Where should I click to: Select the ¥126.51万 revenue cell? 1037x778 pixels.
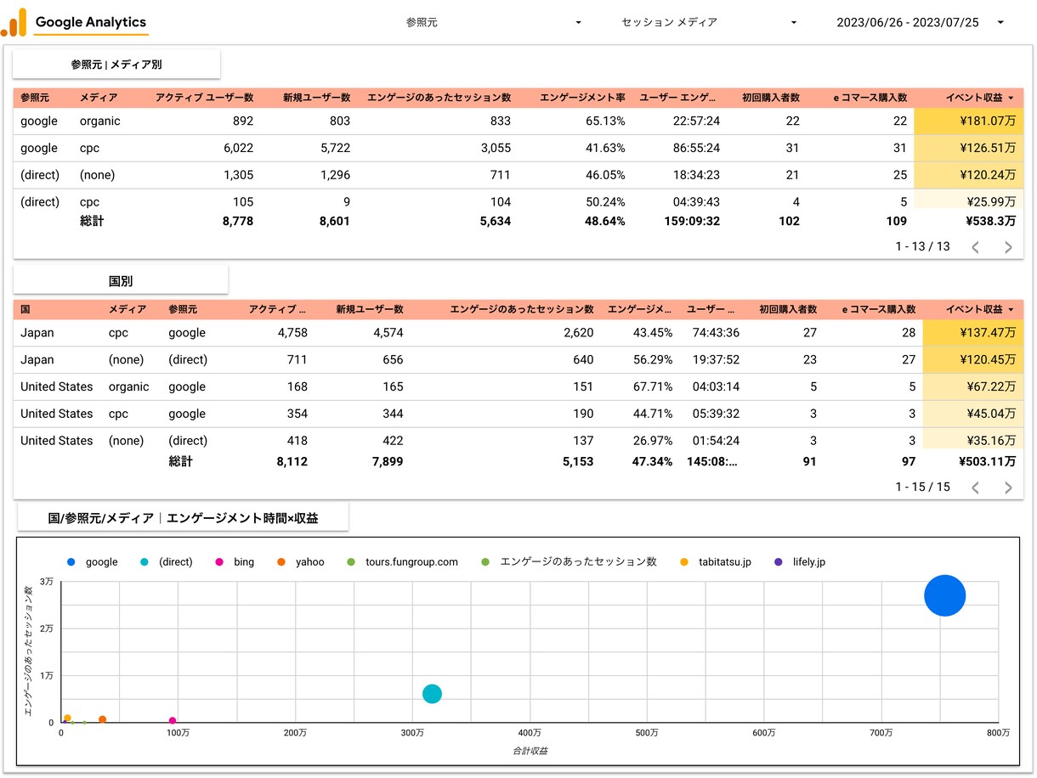tap(969, 149)
